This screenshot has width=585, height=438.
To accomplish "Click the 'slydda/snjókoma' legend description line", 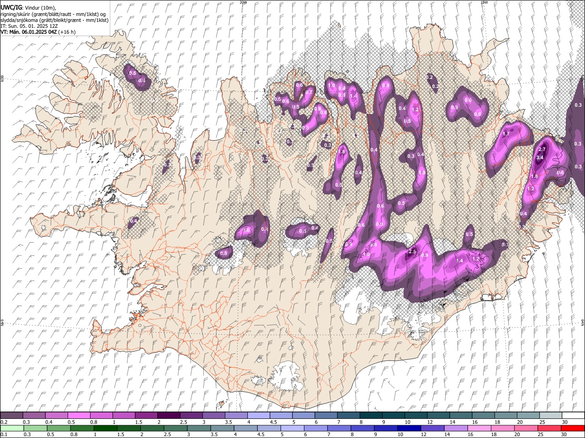I will pyautogui.click(x=54, y=20).
